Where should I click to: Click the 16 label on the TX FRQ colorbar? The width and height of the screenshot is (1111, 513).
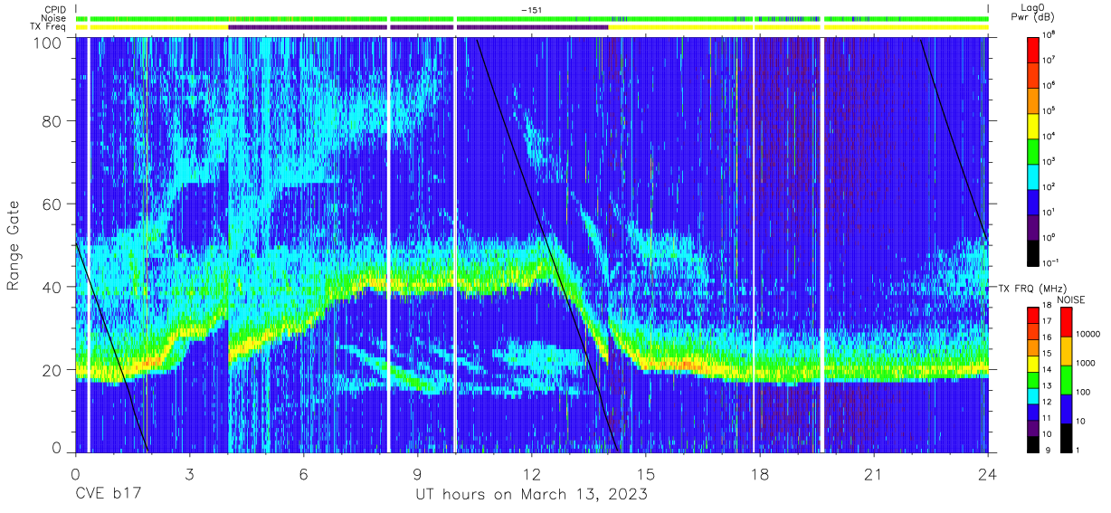coord(1047,337)
